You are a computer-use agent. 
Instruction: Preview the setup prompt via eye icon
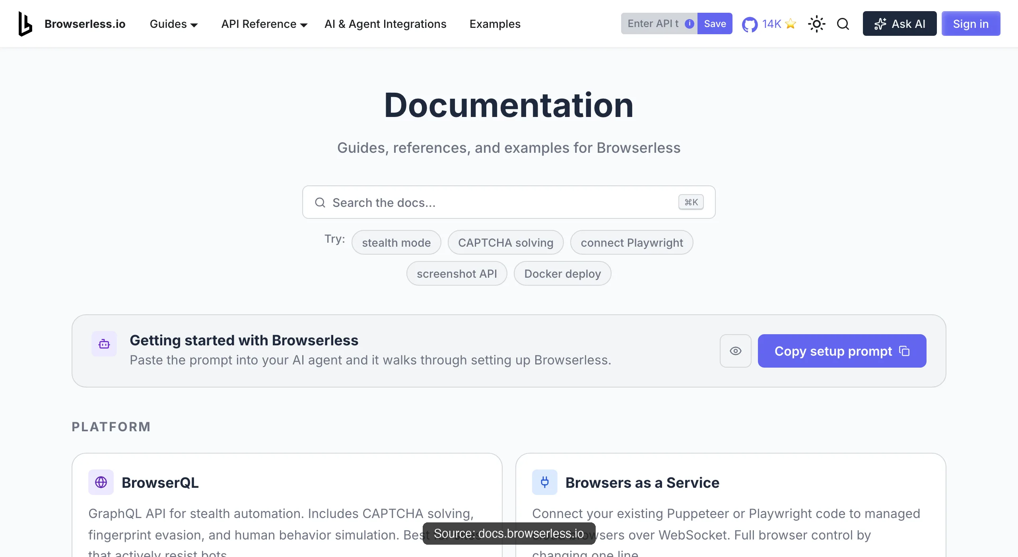[735, 351]
